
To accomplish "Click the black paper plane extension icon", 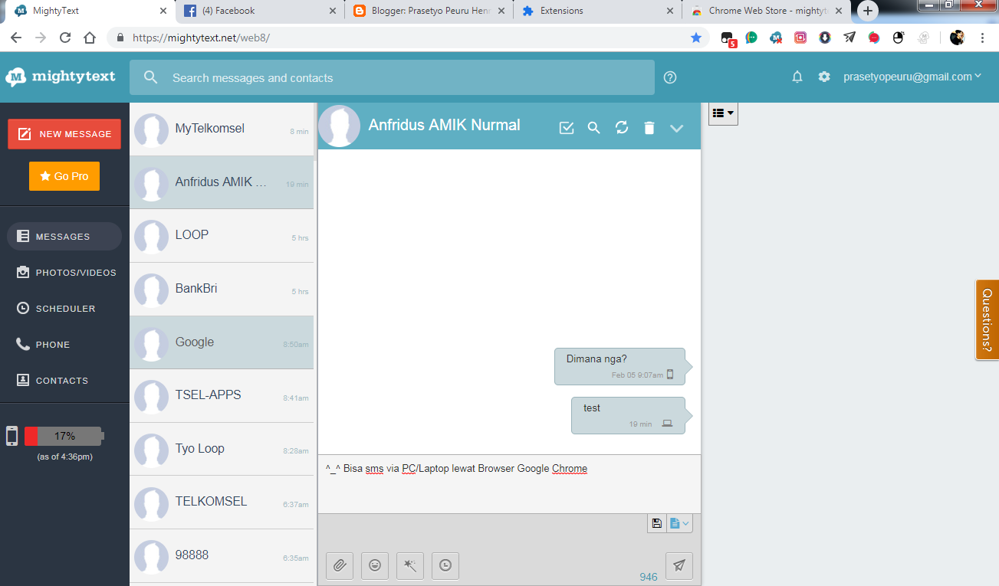I will tap(849, 38).
